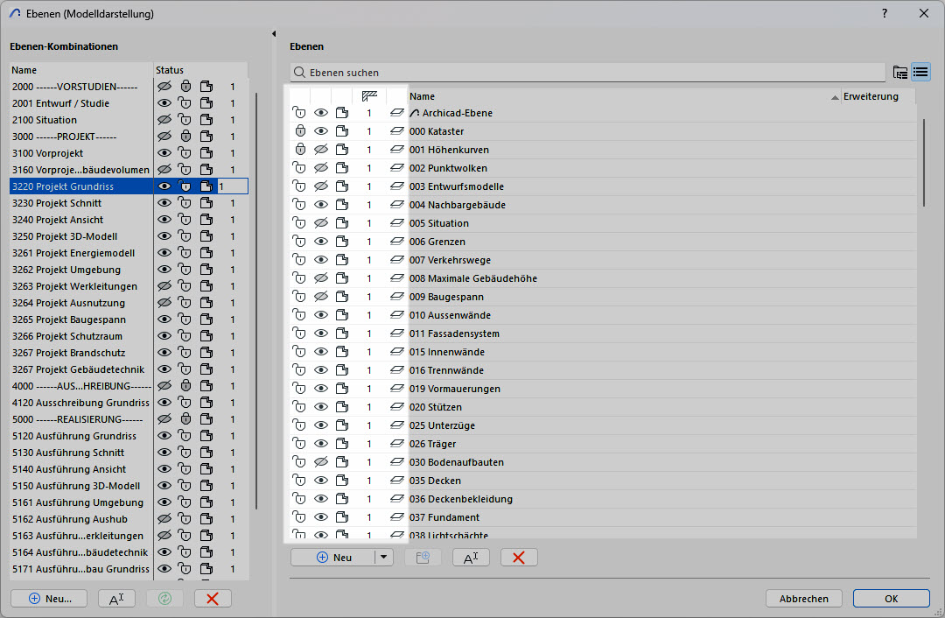Click lock icon in 3220 Projekt Grundriss combination
The image size is (945, 618).
pyautogui.click(x=185, y=186)
